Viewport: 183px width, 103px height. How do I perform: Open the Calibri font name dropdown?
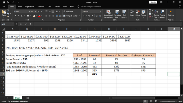[x=29, y=12]
